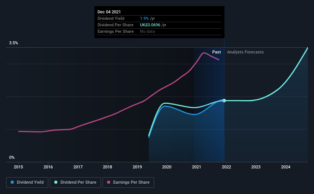Screen dimensions: 314x194
Task: Click the highlighted data point marker at Dec 2021
Action: click(x=224, y=100)
